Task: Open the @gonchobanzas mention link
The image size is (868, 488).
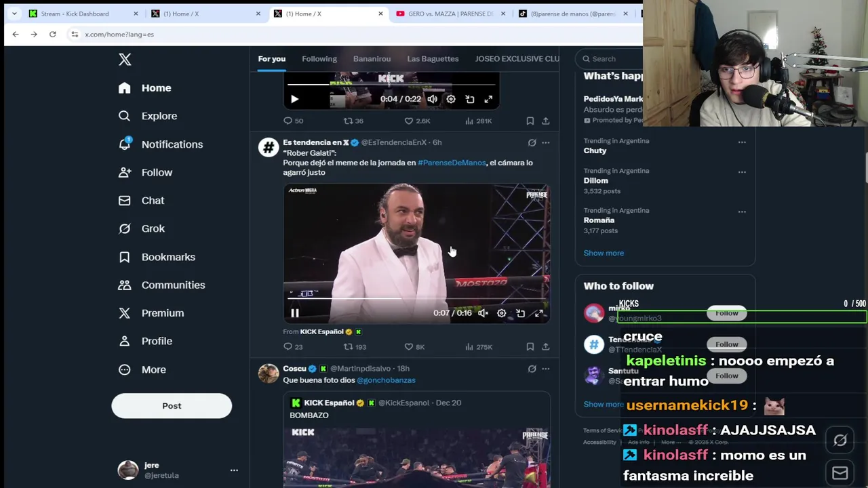Action: click(x=386, y=380)
